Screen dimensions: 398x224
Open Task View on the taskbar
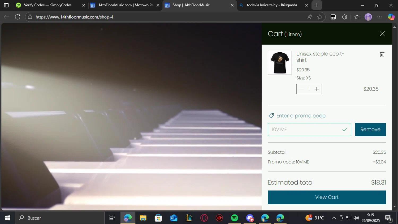pyautogui.click(x=112, y=218)
